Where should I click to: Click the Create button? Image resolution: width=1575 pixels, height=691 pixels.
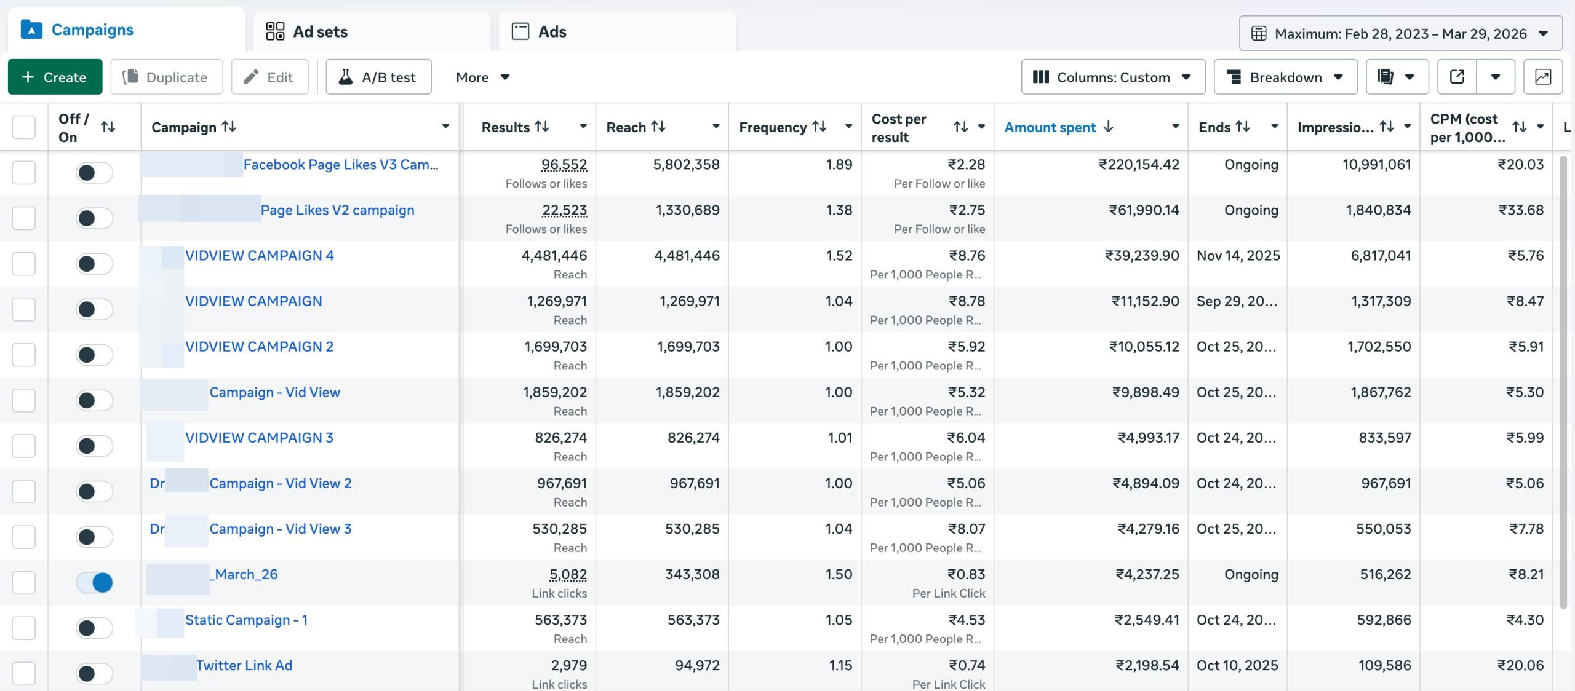pos(55,76)
